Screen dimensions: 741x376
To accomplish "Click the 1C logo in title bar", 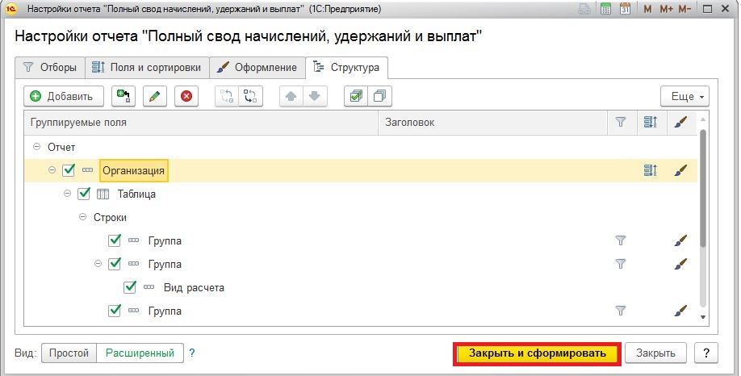I will tap(10, 9).
